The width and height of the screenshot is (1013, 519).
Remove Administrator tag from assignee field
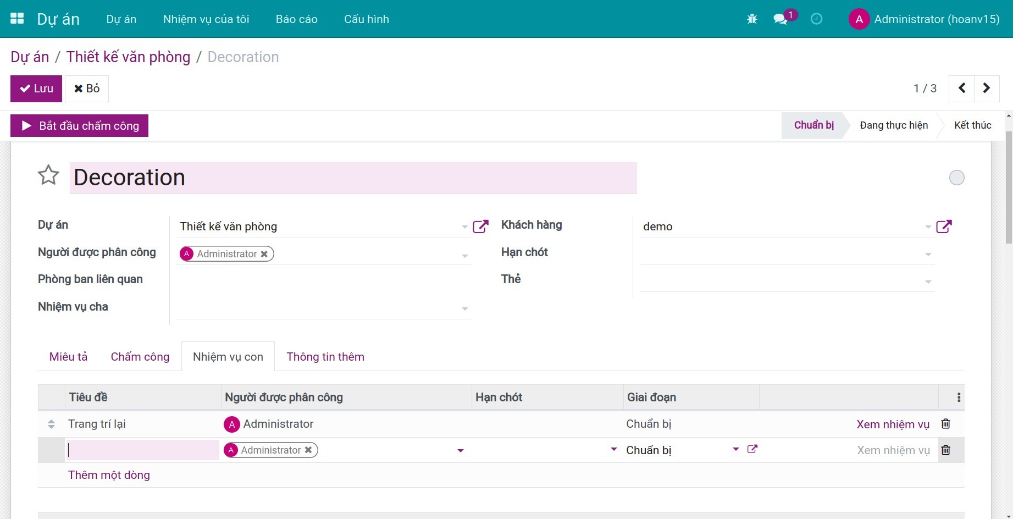pos(264,254)
